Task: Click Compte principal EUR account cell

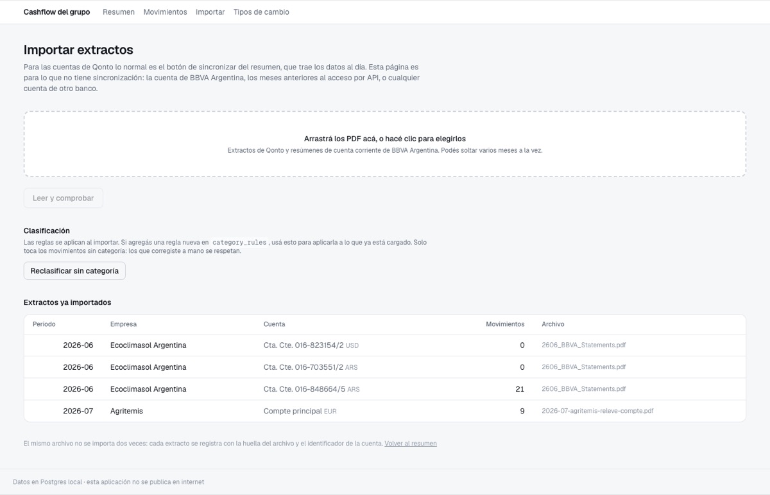Action: (x=300, y=411)
